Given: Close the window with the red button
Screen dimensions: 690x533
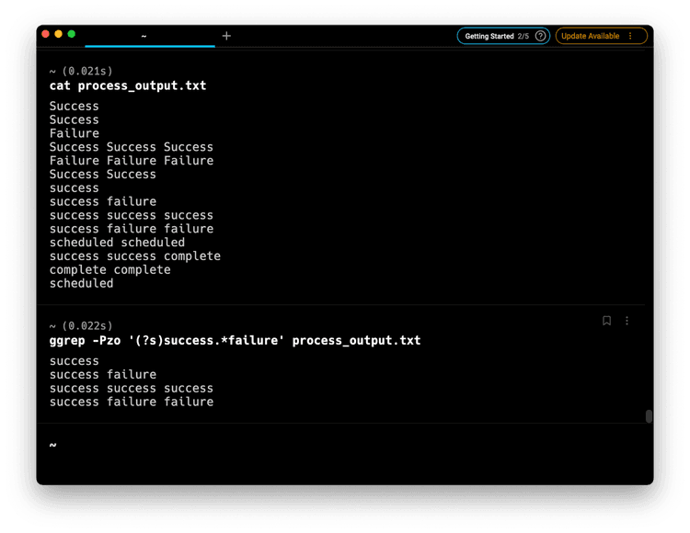Looking at the screenshot, I should tap(45, 34).
